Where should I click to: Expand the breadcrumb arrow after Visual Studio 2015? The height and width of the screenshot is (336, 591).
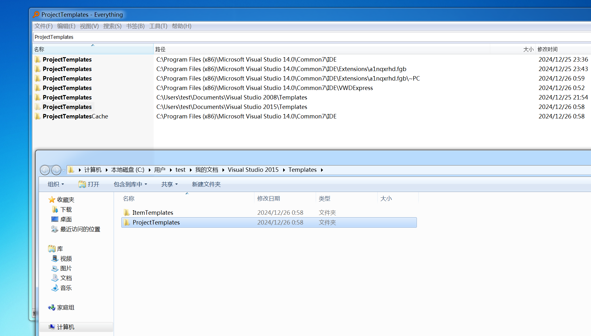point(284,170)
